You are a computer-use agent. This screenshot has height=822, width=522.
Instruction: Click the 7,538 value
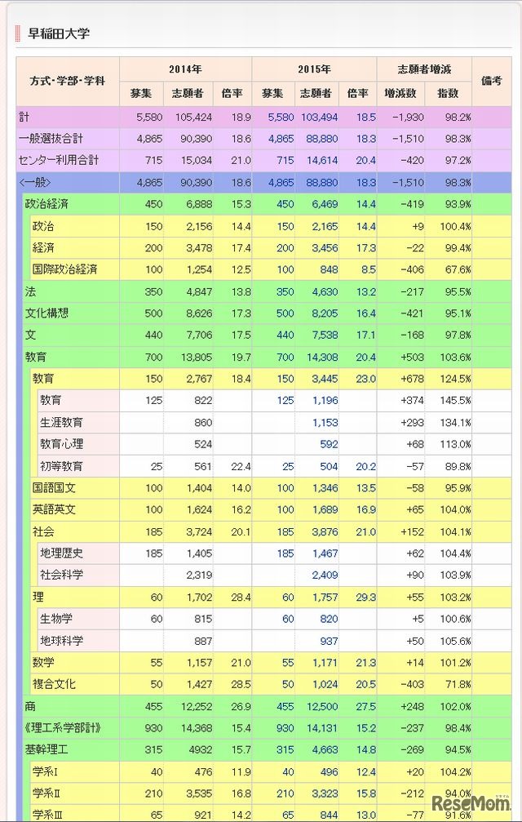(325, 335)
